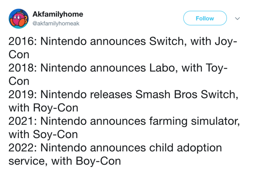This screenshot has height=173, width=253.
Task: Click the 'farming simulator' phrase
Action: point(193,121)
